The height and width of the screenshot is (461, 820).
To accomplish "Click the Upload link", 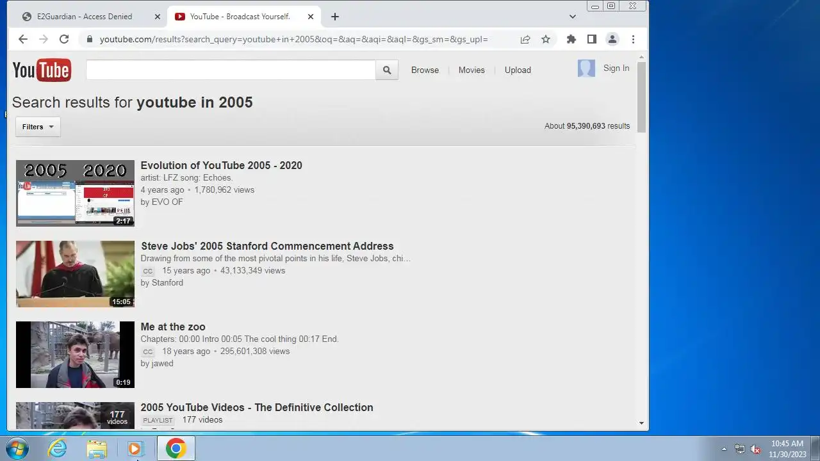I will [x=518, y=70].
